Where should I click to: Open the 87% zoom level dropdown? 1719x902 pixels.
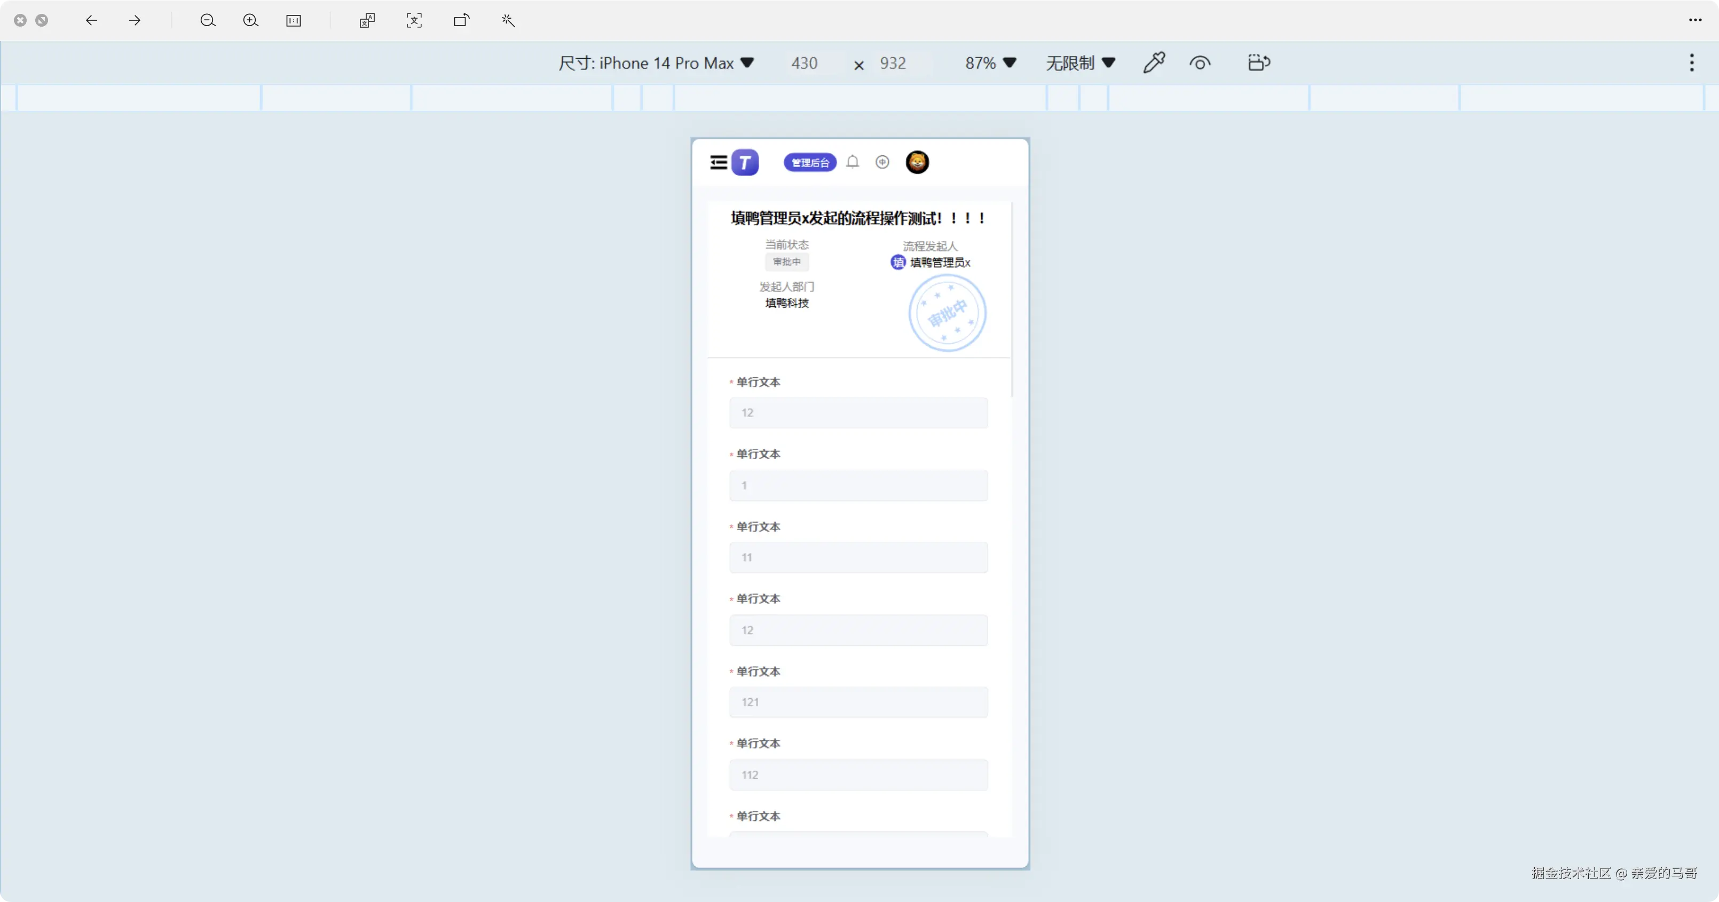coord(990,63)
